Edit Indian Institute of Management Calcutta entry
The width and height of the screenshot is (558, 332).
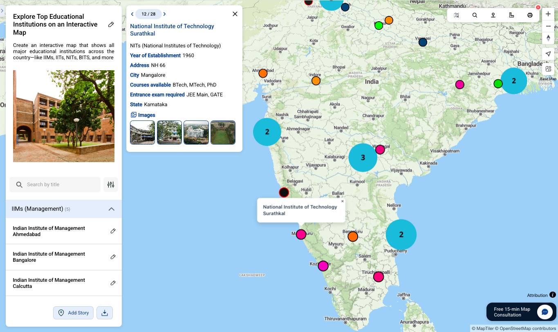(x=113, y=283)
